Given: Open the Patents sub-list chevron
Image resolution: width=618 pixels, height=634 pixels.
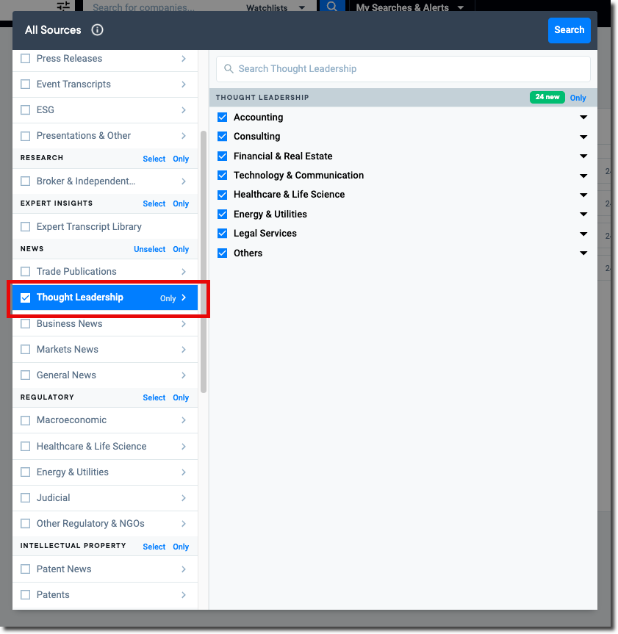Looking at the screenshot, I should tap(184, 595).
